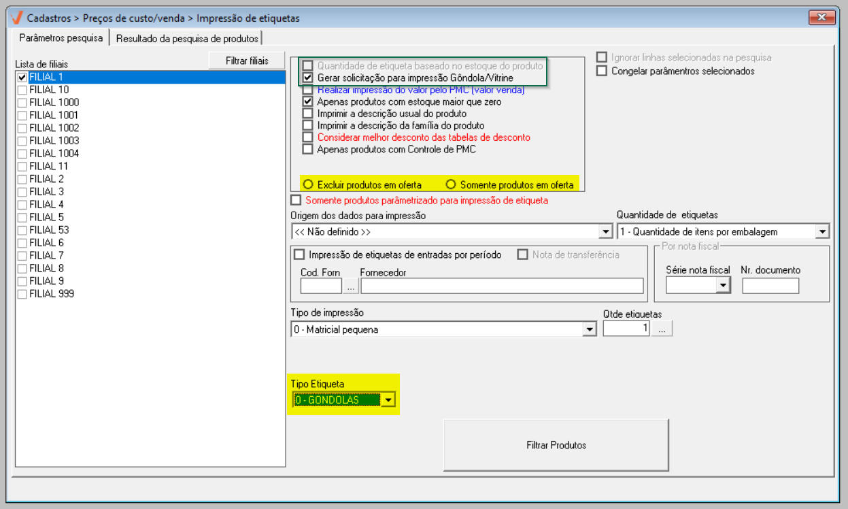Open Quantidade de etiquetas dropdown
This screenshot has height=509, width=848.
pos(823,232)
